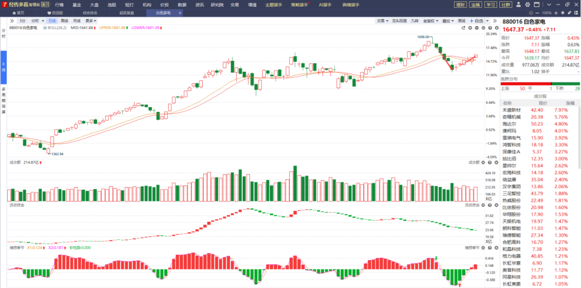Viewport: 581px width, 288px height.
Task: Select the 5分 period option
Action: click(23, 21)
